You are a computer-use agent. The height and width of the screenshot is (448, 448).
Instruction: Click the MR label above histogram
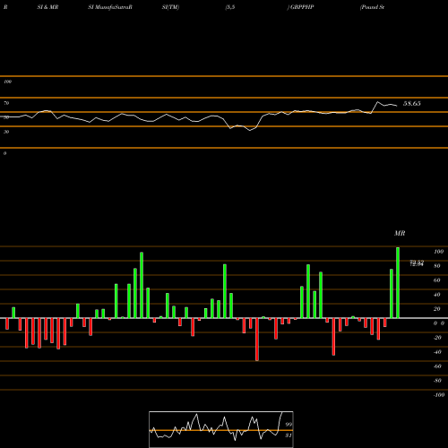click(x=400, y=233)
